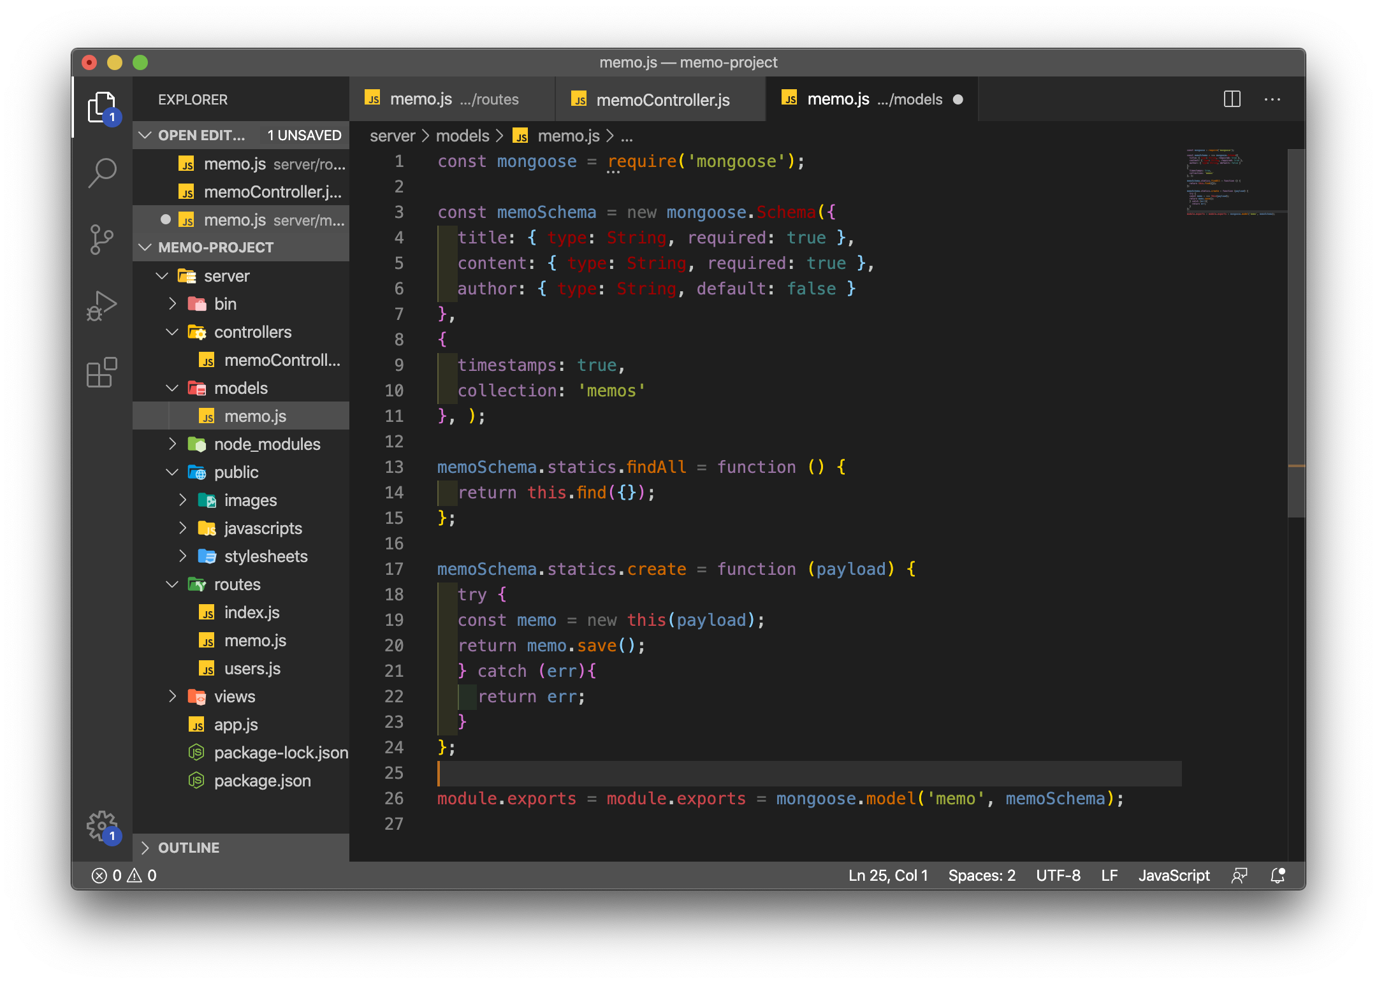Open the Run and Debug view
Viewport: 1377px width, 984px height.
tap(102, 306)
